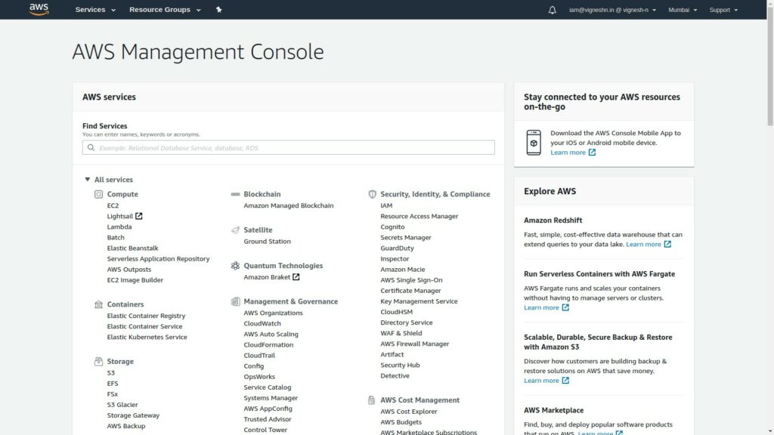Click external link icon in Amazon Redshift section
774x435 pixels.
667,244
